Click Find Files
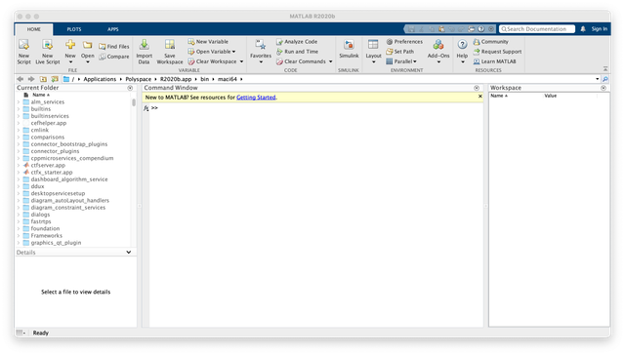This screenshot has width=625, height=355. pos(114,47)
